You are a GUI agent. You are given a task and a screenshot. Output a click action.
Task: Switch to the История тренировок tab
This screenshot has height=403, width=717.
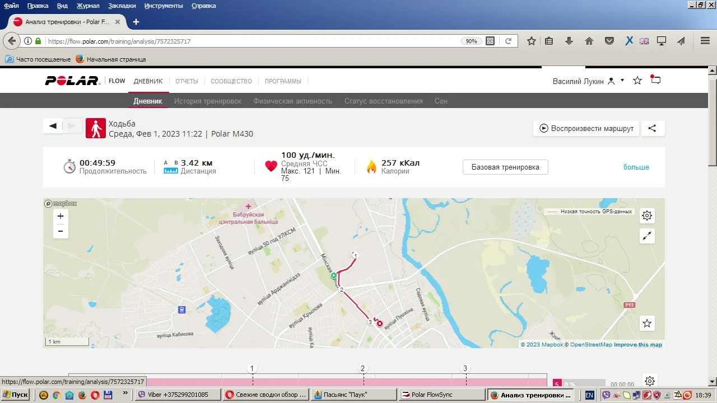pyautogui.click(x=207, y=101)
